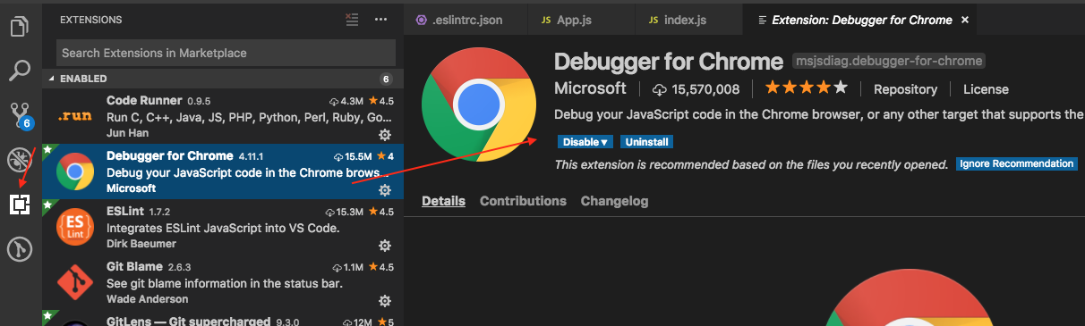Click Git Blame 1.1M download count
1085x326 pixels.
click(347, 267)
